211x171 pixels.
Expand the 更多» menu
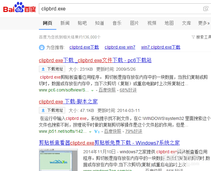click(x=204, y=23)
